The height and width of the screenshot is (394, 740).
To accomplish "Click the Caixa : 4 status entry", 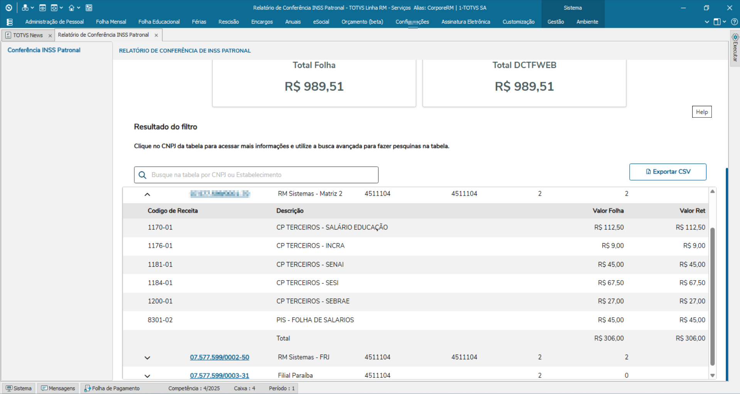I will point(245,388).
